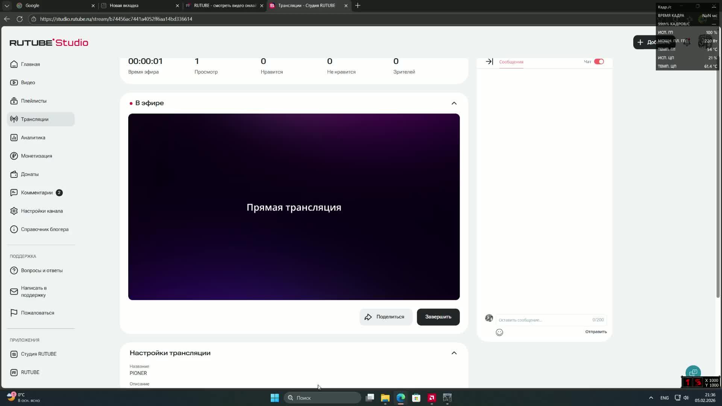Open the Аналитика chart icon
The height and width of the screenshot is (406, 722).
tap(14, 138)
